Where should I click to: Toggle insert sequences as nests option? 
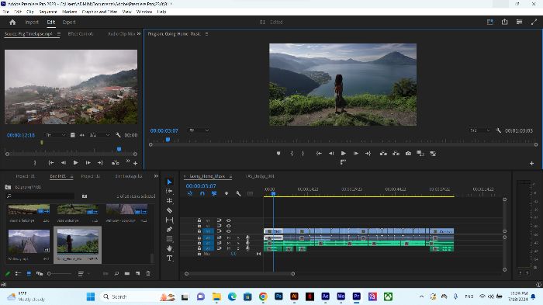(x=190, y=194)
